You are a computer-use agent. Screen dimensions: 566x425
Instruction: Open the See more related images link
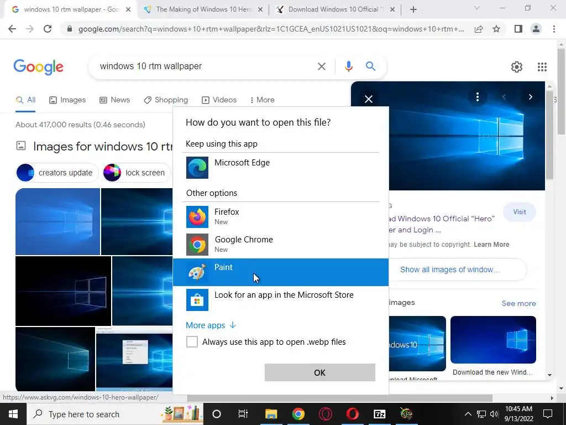(518, 304)
